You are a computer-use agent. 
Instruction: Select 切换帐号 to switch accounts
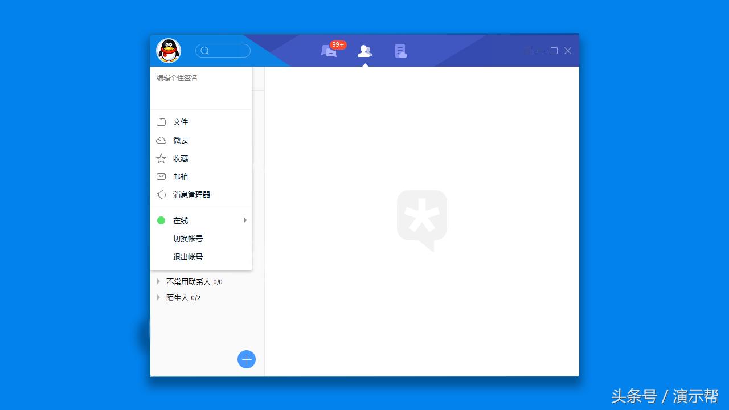click(x=188, y=239)
